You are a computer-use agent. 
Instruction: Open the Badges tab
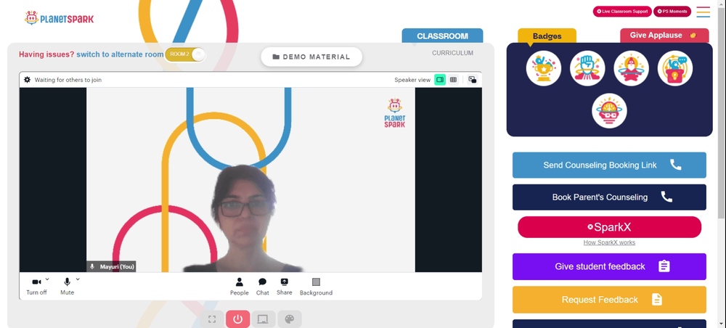point(547,36)
